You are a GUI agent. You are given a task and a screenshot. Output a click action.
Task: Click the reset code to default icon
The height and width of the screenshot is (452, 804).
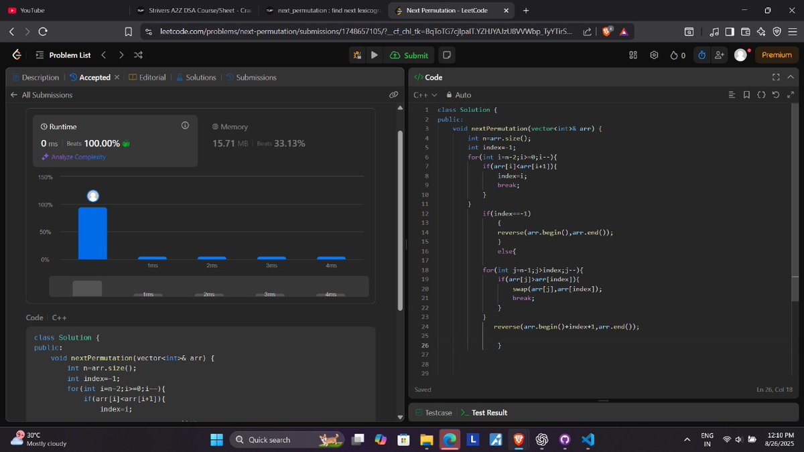click(776, 94)
